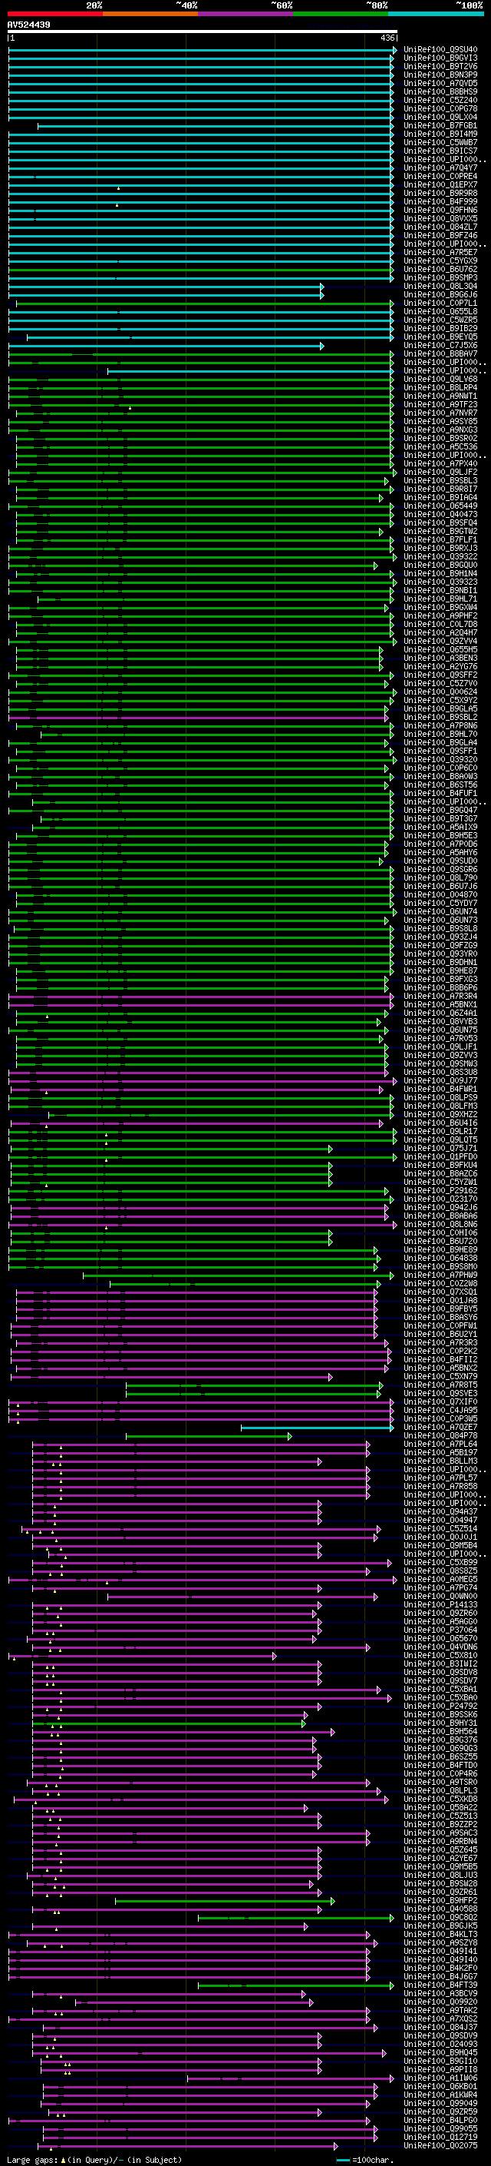
Task: Select the AV524439 query label
Action: 28,25
